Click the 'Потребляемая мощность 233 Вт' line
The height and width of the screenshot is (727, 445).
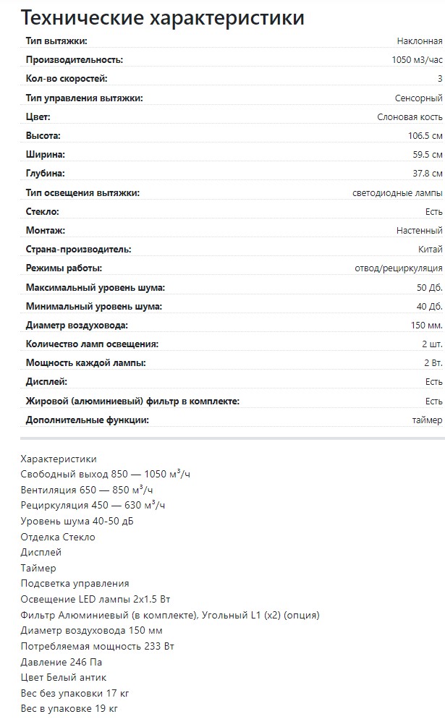click(98, 646)
